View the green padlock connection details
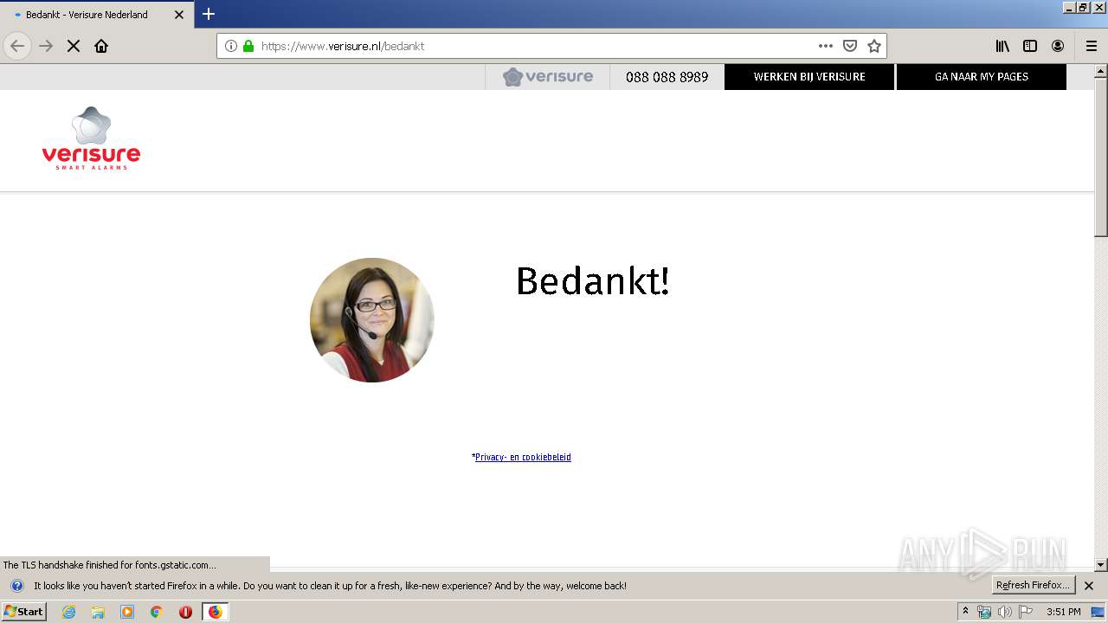 [x=248, y=46]
